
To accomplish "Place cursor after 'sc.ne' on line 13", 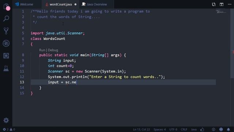I will (x=76, y=82).
